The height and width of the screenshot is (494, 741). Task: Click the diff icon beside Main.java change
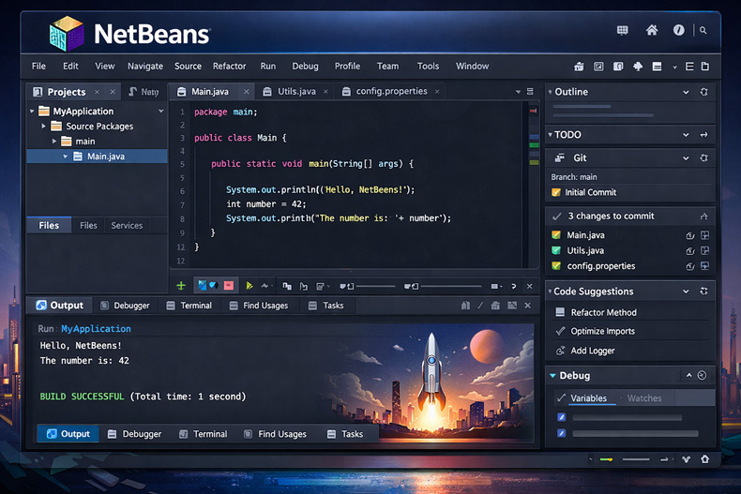704,234
